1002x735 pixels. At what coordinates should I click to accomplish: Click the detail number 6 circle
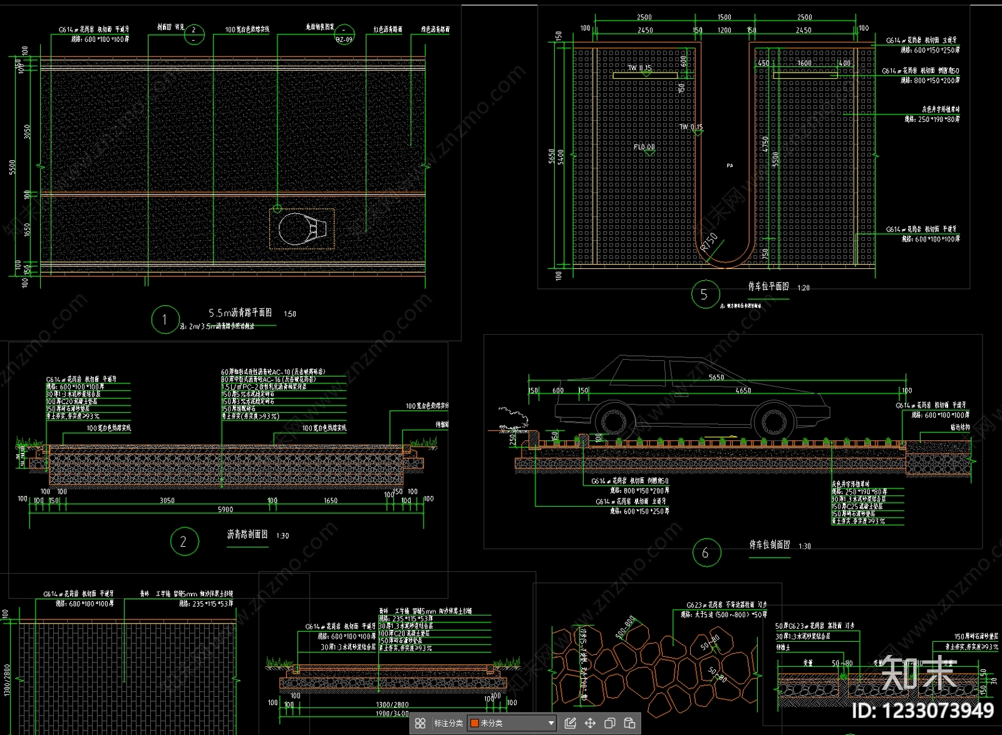coord(706,553)
